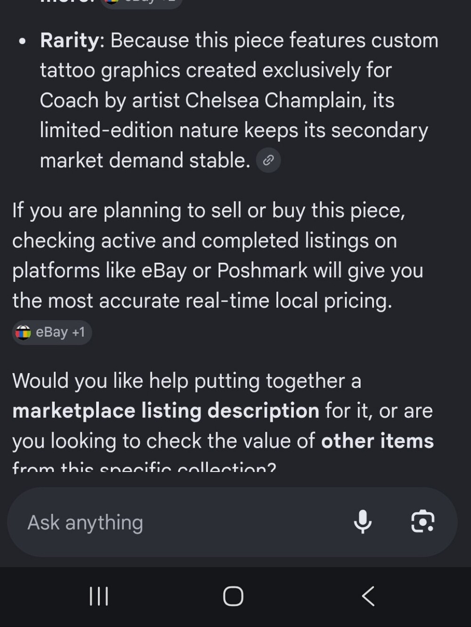
Task: Tap the eBay logo below the pricing paragraph
Action: (23, 333)
